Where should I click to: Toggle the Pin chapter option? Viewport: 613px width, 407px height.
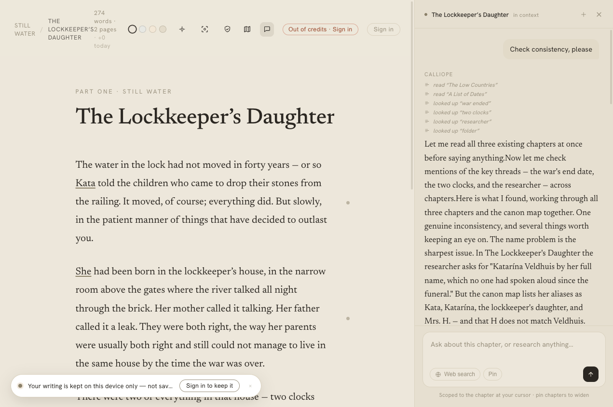click(492, 374)
